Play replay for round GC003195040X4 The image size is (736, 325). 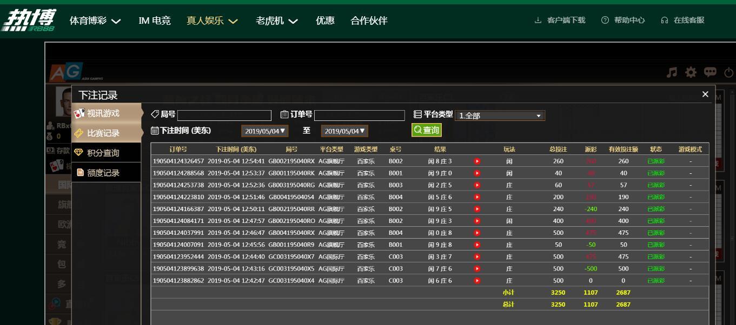click(x=477, y=281)
